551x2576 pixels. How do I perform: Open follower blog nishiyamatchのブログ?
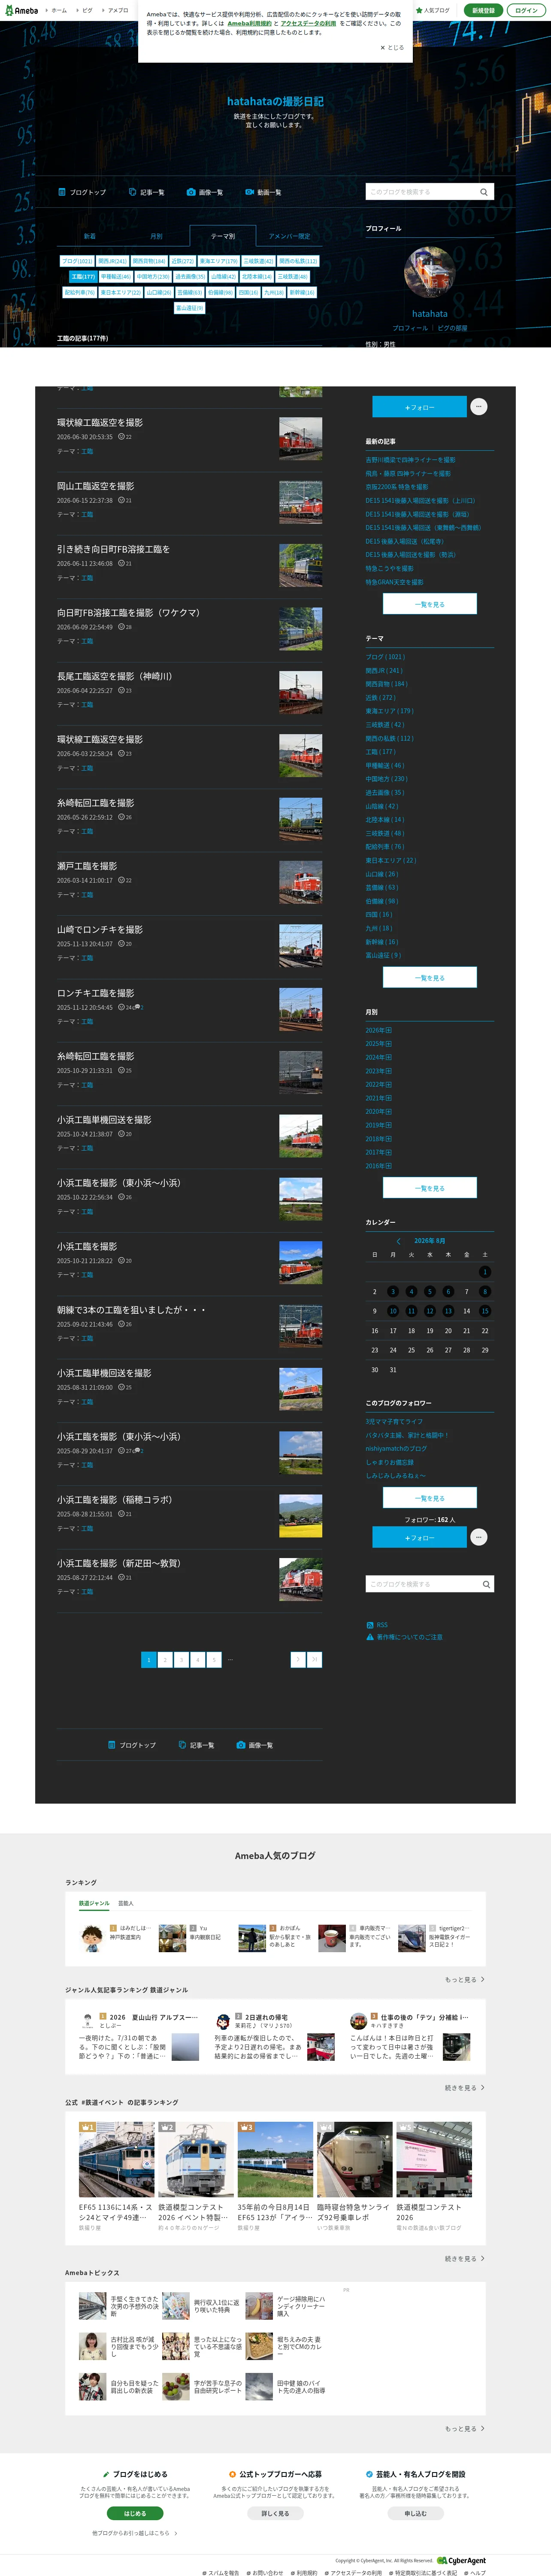(x=396, y=1448)
